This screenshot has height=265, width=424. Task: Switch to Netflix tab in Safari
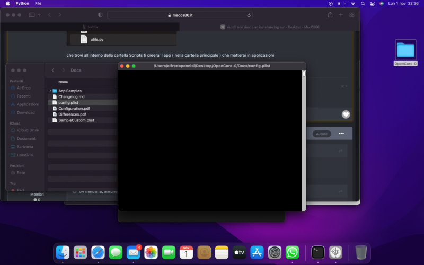point(90,27)
